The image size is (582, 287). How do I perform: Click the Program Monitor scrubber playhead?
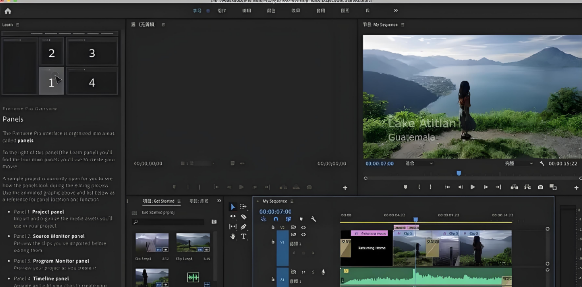pos(459,173)
